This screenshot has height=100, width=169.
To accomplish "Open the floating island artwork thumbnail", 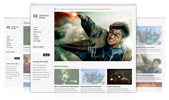I will [93, 77].
